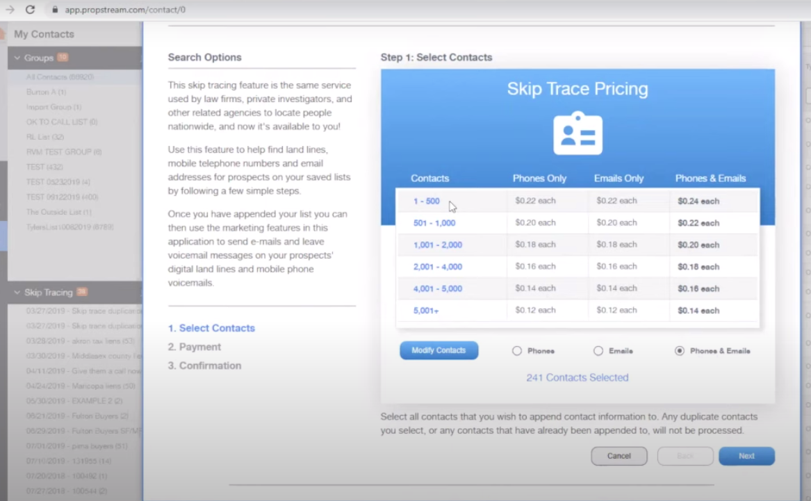The width and height of the screenshot is (811, 501).
Task: Open the 05/30/2019 EXAMPLE 2 list
Action: (x=74, y=401)
